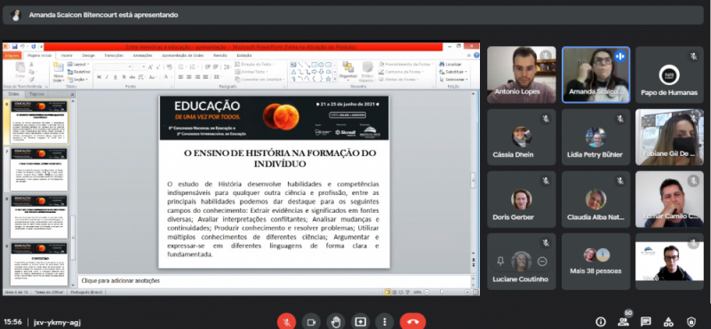Open the activities panel
The height and width of the screenshot is (329, 711).
coord(668,322)
